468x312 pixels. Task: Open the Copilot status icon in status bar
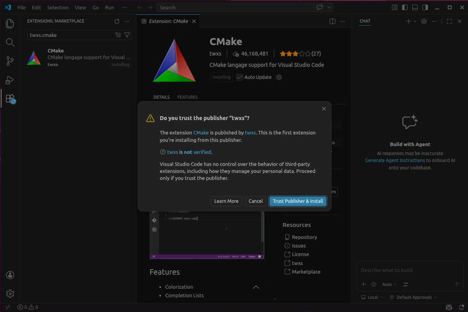pos(449,307)
